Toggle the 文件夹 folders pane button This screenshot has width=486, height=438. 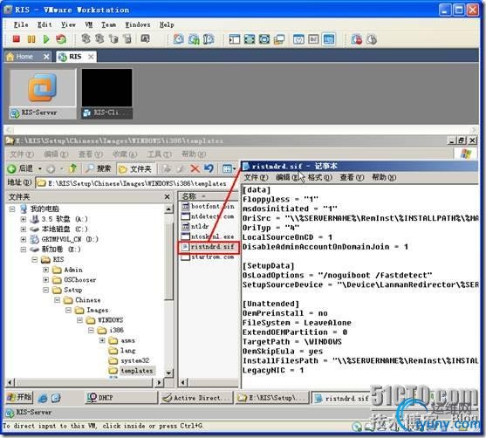click(x=135, y=169)
